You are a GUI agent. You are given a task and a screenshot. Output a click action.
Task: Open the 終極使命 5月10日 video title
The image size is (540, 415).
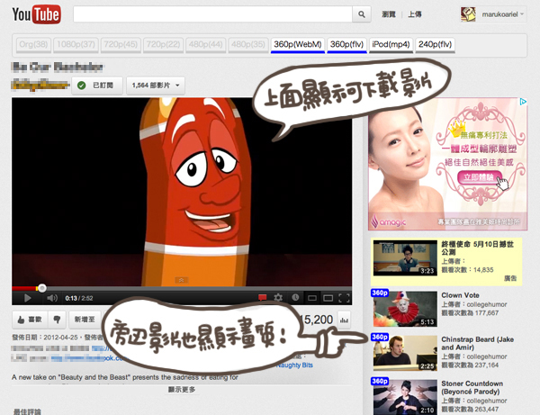(477, 248)
